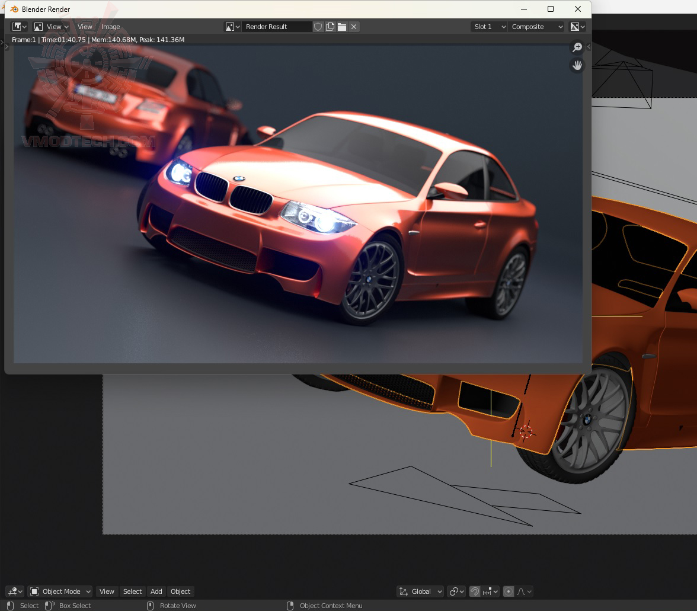
Task: Open the proportional editing falloff dropdown
Action: 524,591
